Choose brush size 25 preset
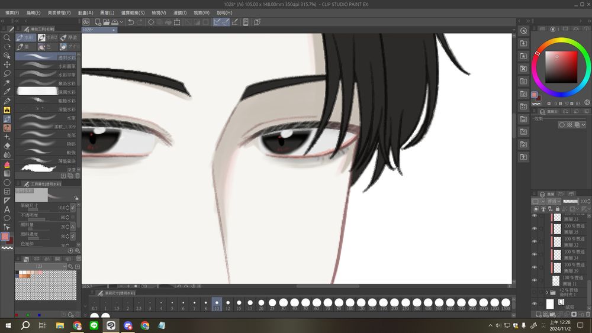The image size is (592, 333). 272,305
